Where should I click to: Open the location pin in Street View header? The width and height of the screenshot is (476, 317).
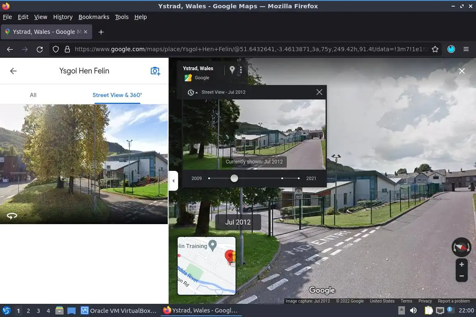coord(232,70)
